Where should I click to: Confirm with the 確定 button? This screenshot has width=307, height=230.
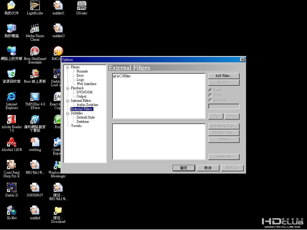184,168
